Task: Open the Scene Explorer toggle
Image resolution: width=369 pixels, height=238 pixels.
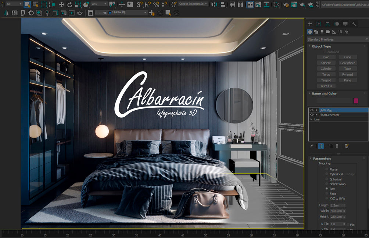Action: tap(232, 4)
